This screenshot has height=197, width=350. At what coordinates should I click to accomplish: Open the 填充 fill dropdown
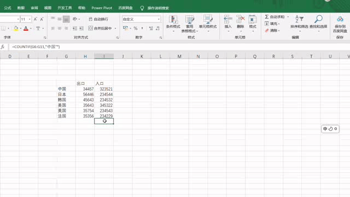(272, 24)
